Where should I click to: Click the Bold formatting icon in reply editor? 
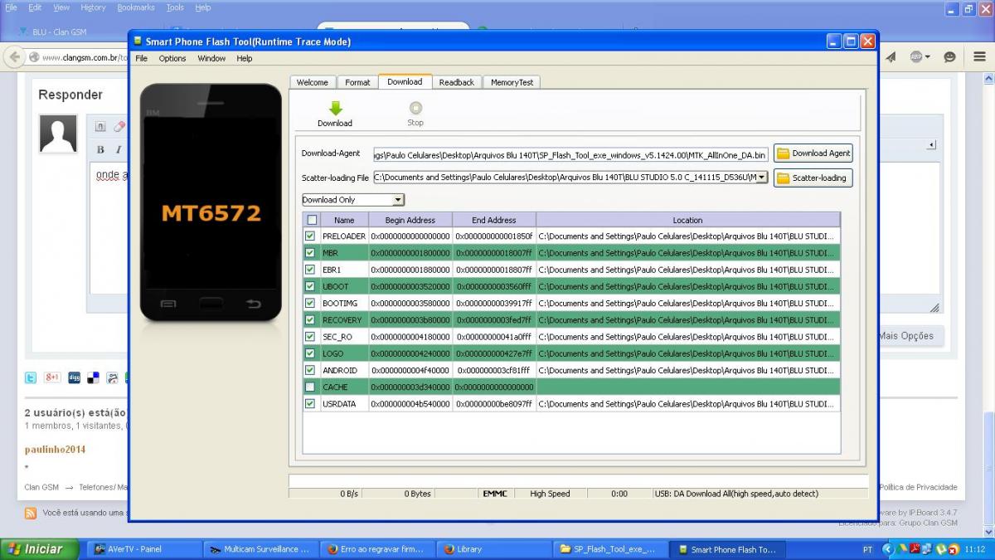(100, 149)
